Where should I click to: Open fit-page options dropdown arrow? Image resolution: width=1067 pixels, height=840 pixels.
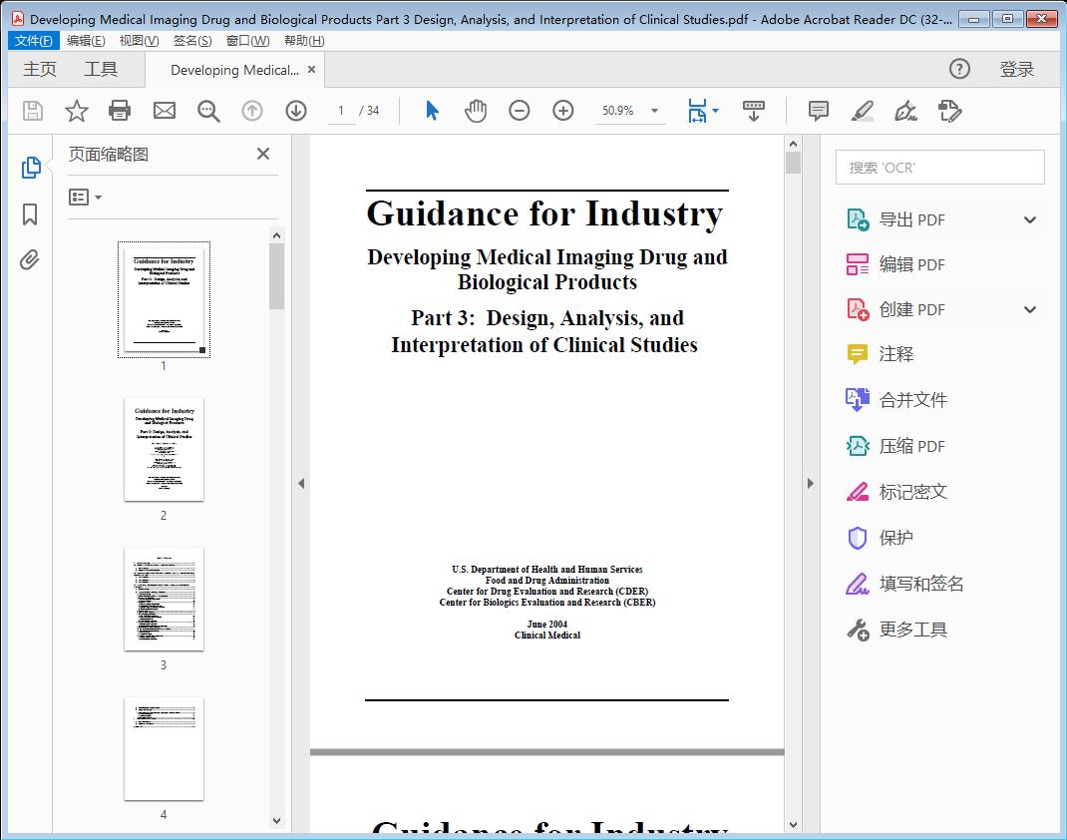(715, 111)
